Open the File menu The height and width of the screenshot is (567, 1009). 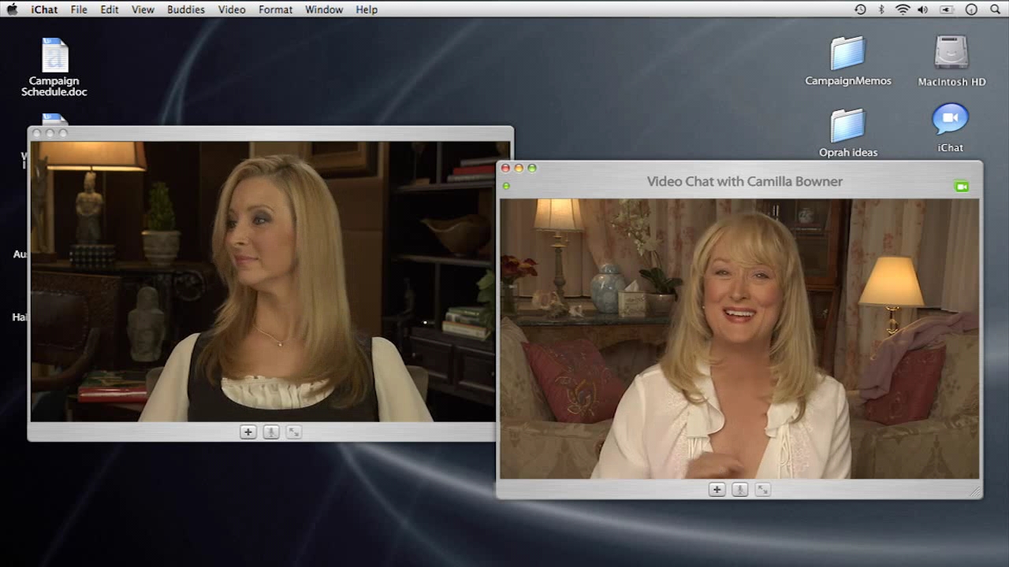click(x=79, y=9)
